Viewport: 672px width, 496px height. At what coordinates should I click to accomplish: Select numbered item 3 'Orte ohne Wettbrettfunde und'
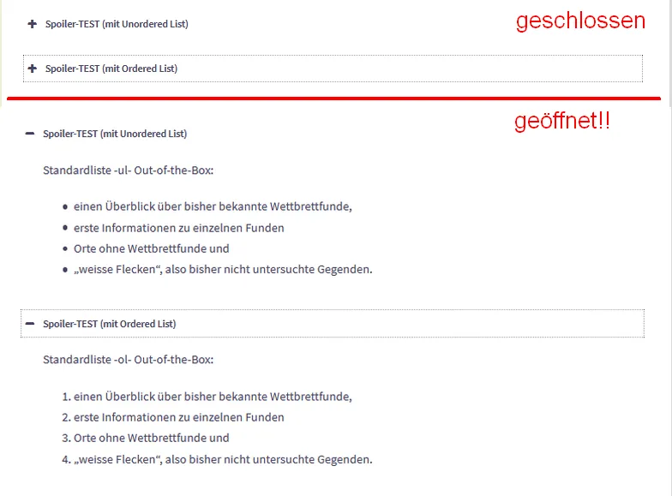(146, 438)
